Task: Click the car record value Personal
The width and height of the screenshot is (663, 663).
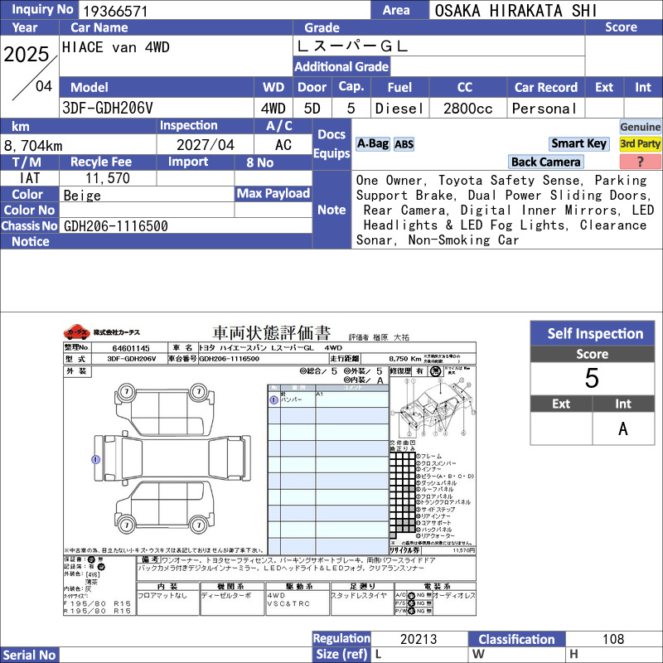Action: point(544,109)
